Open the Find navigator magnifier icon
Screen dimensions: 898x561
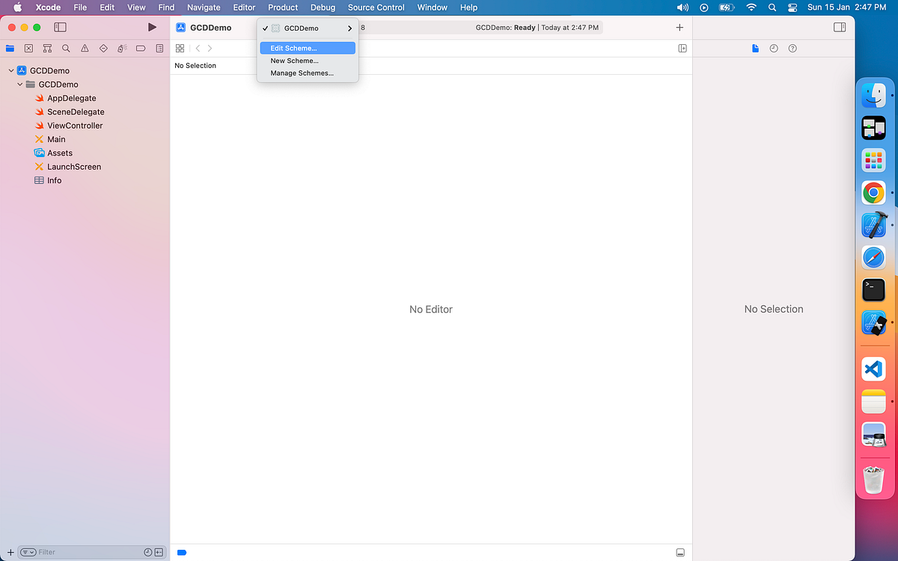point(67,48)
